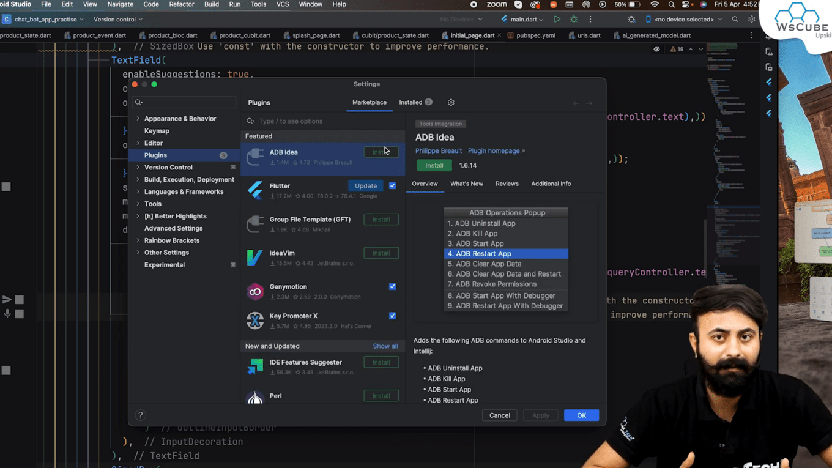
Task: Install the IdeaVim plugin
Action: (x=381, y=253)
